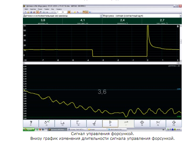Viewport: 192px width, 143px height.
Task: Click the Windows Start 'пуск' button
Action: (x=29, y=129)
